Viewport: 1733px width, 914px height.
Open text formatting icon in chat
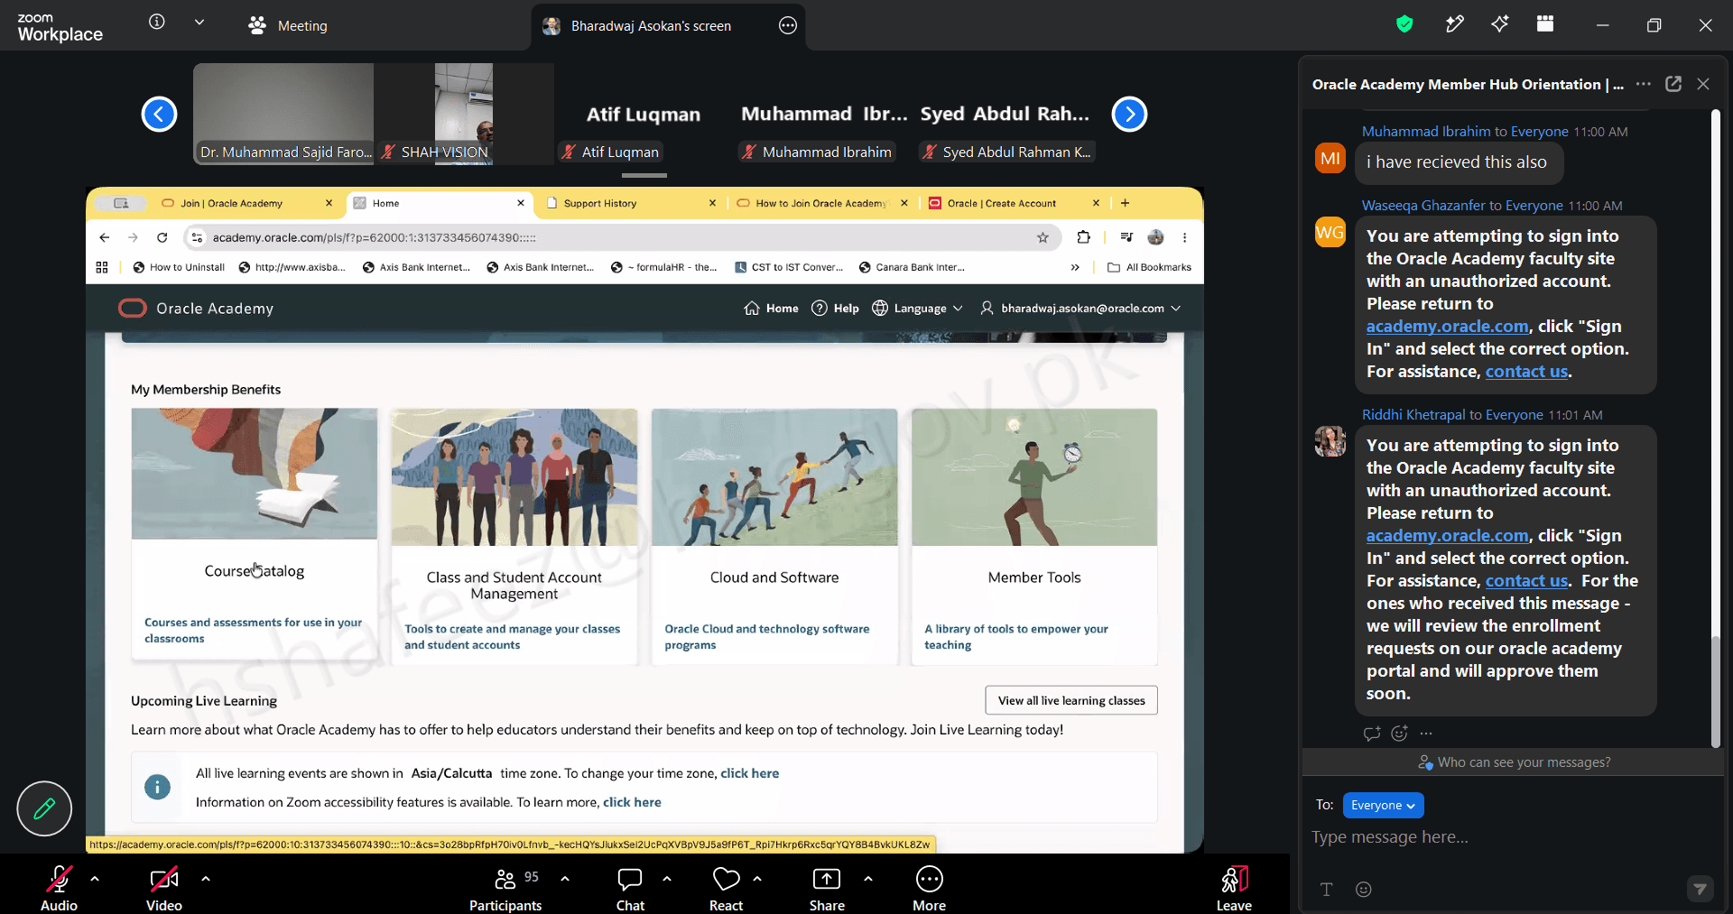(x=1327, y=890)
